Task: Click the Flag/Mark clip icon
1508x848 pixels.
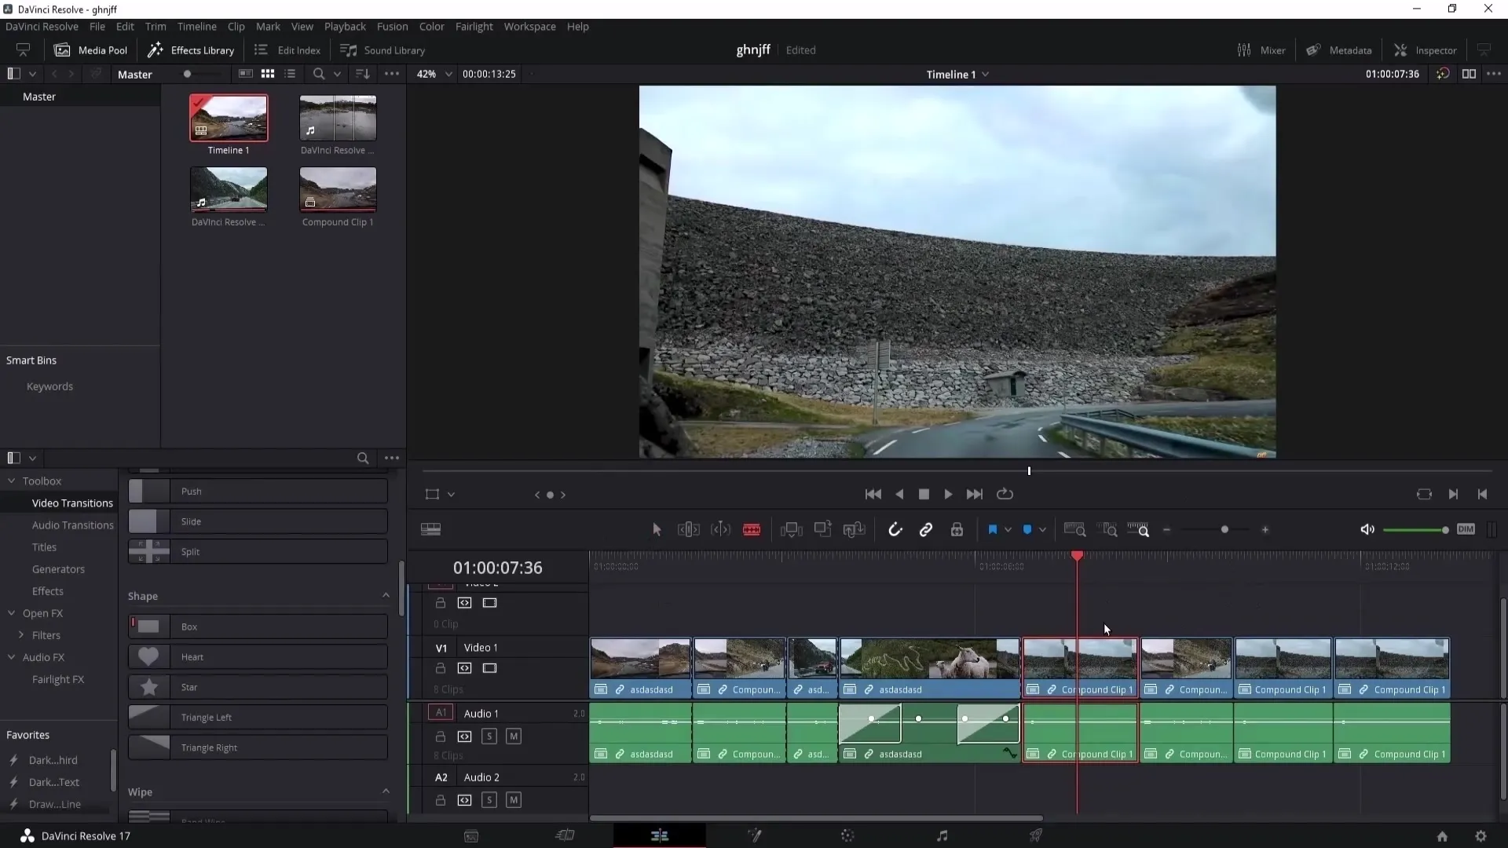Action: pyautogui.click(x=991, y=529)
